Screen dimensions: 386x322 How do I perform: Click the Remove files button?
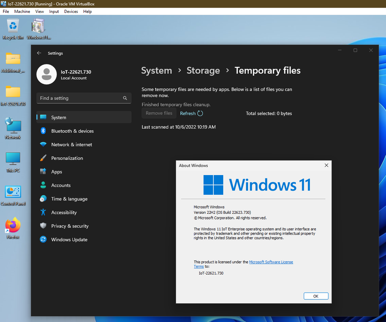click(159, 113)
